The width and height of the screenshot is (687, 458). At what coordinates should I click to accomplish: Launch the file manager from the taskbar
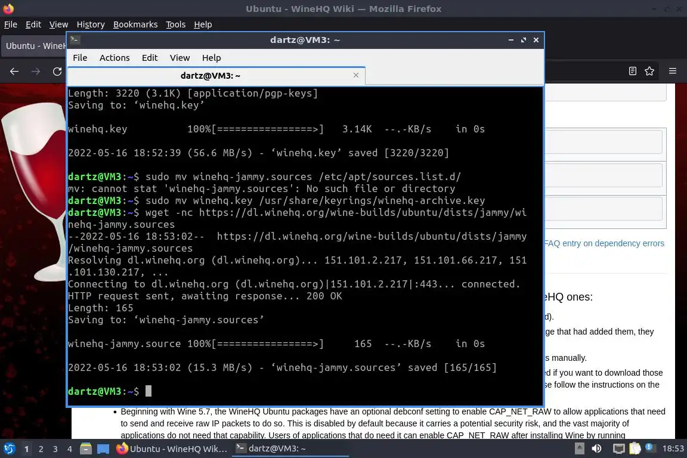coord(86,448)
